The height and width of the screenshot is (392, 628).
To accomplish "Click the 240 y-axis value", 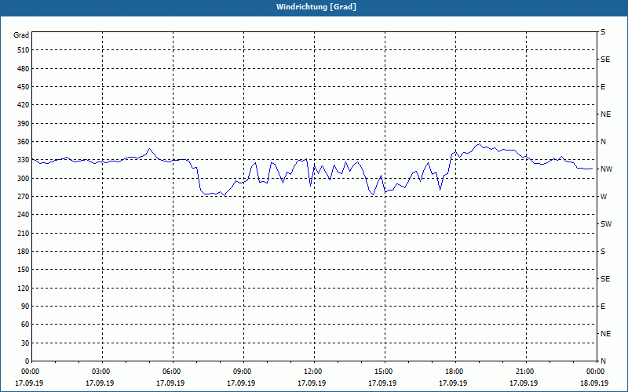I will click(x=24, y=215).
